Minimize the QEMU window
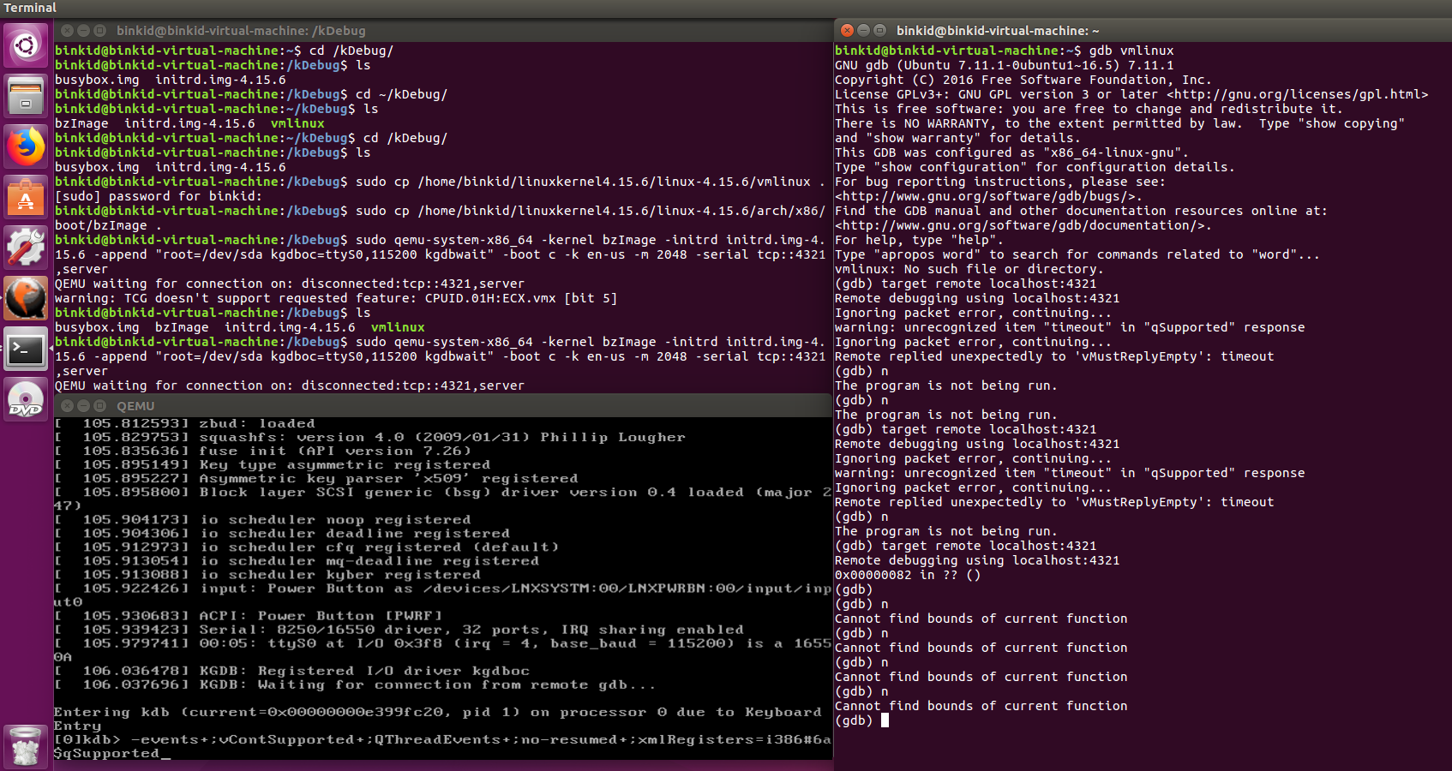The width and height of the screenshot is (1452, 771). pos(83,405)
